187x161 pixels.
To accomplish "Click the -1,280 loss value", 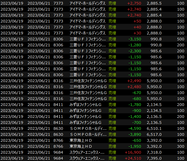I will coord(135,45).
